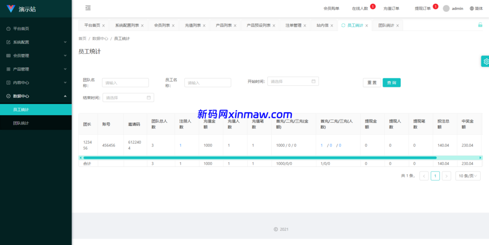Click calendar icon in 开始时间 field
489x245 pixels.
point(313,81)
